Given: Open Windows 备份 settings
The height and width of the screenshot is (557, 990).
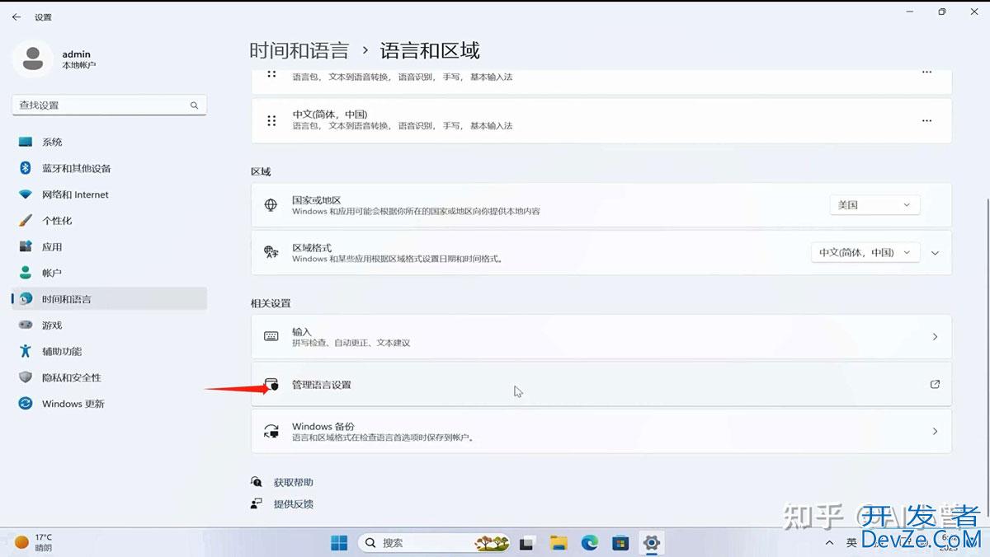Looking at the screenshot, I should [x=601, y=431].
